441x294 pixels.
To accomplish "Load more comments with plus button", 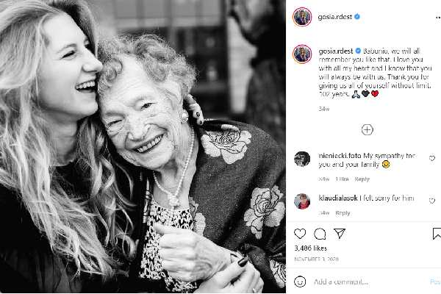I will coord(367,129).
